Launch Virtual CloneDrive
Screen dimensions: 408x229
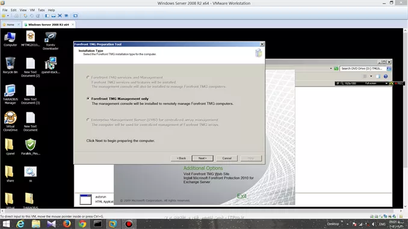(x=10, y=121)
